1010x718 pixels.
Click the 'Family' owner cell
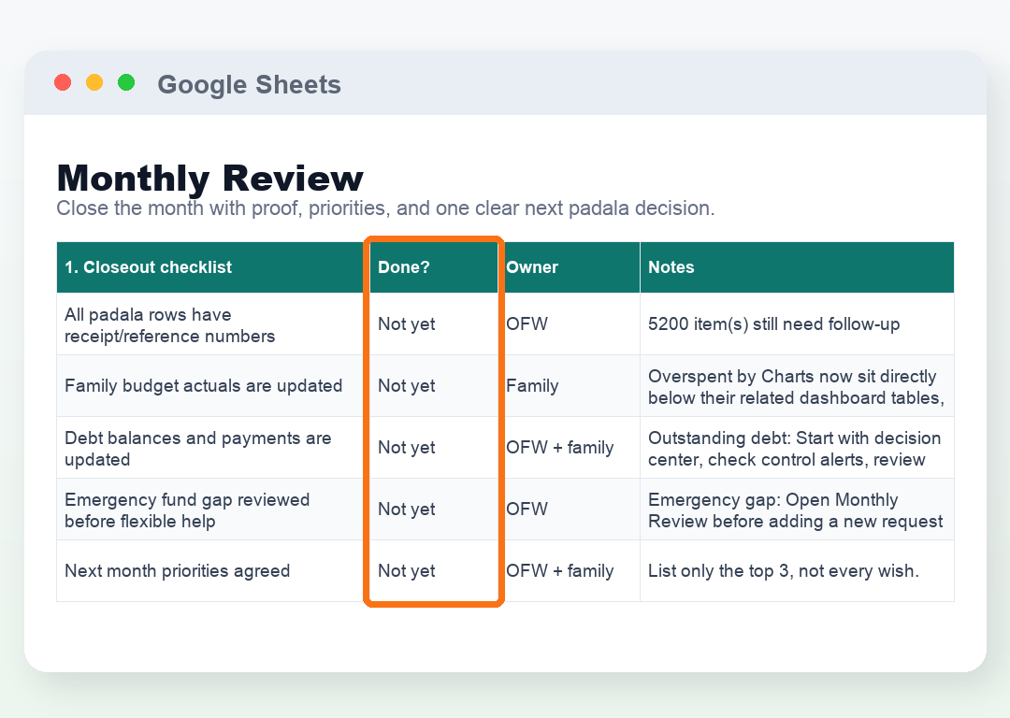569,386
